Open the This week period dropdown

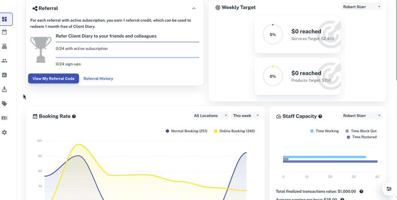pos(246,116)
